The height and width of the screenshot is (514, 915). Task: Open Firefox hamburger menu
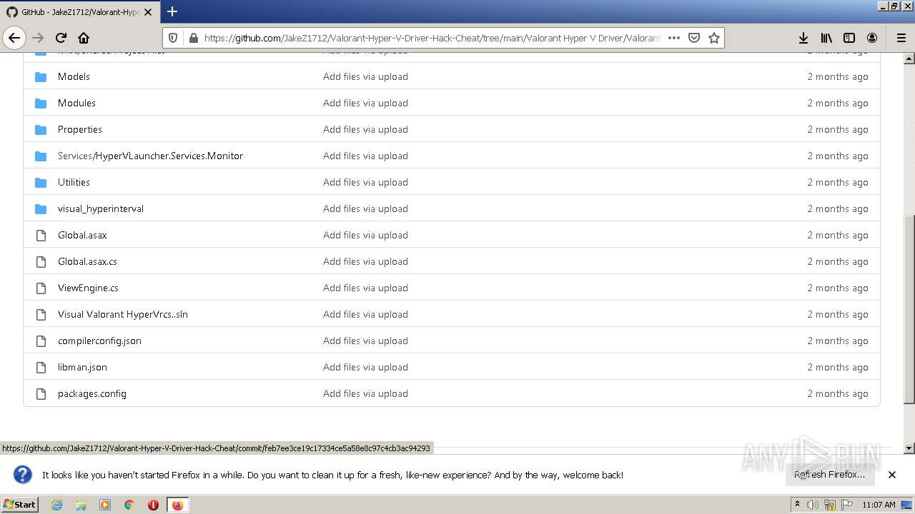point(901,38)
